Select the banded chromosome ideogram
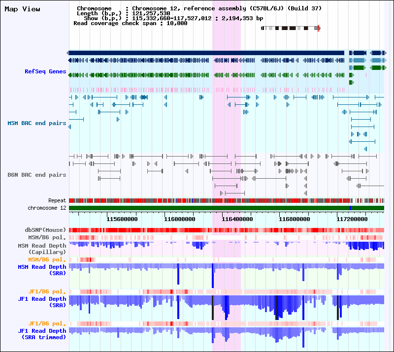394x352 pixels. click(x=291, y=28)
